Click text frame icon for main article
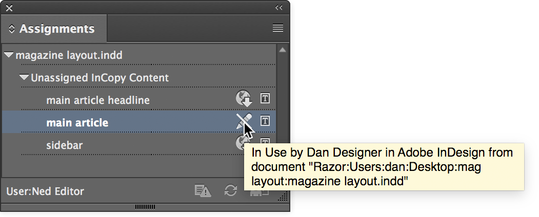Image resolution: width=539 pixels, height=217 pixels. (x=265, y=121)
